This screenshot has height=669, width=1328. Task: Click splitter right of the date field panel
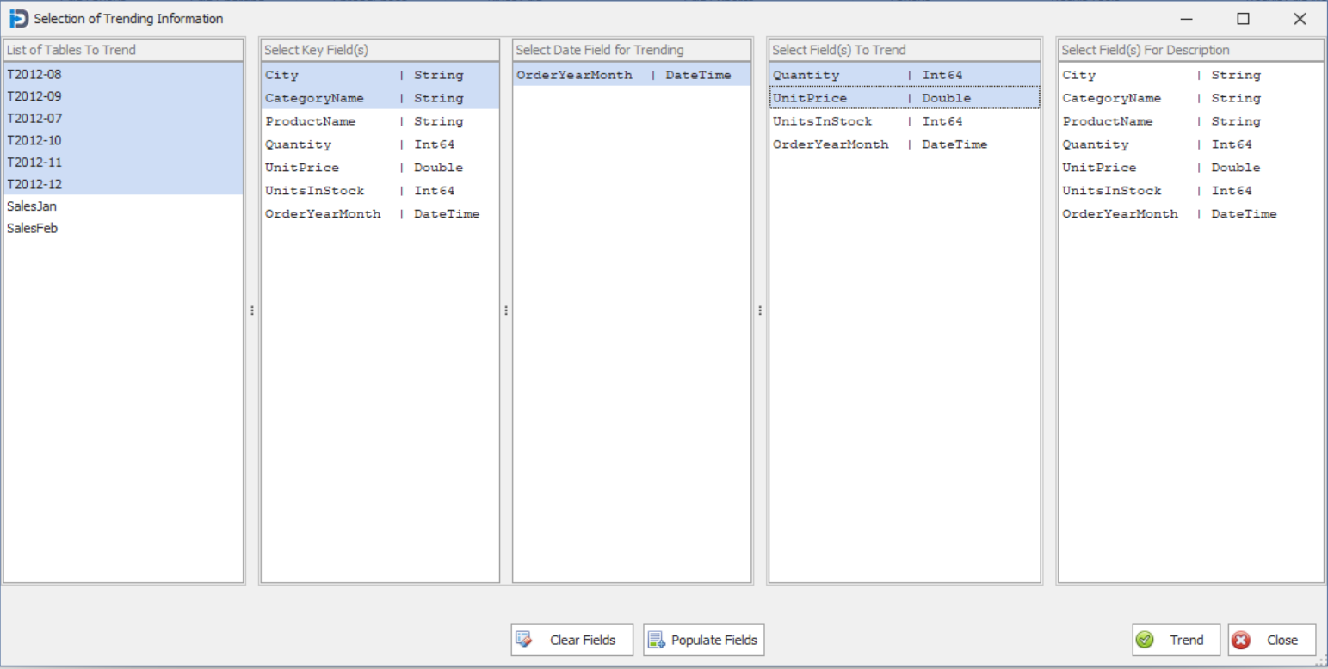click(x=760, y=310)
